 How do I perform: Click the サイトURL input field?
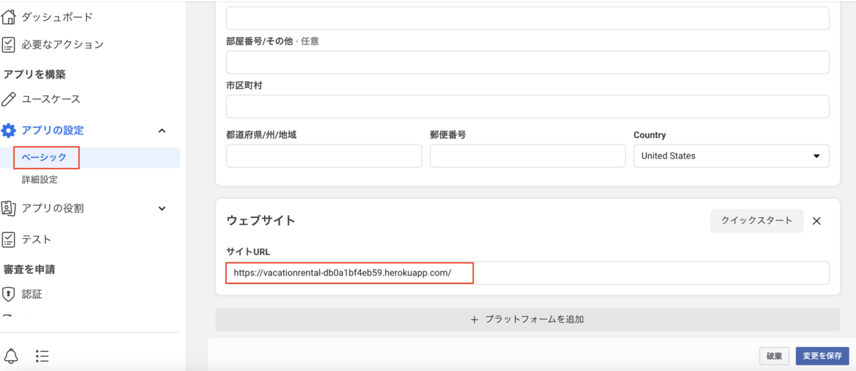[x=528, y=273]
